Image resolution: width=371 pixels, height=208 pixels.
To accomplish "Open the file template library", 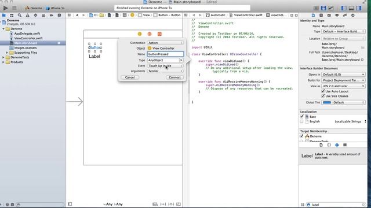I will click(321, 145).
